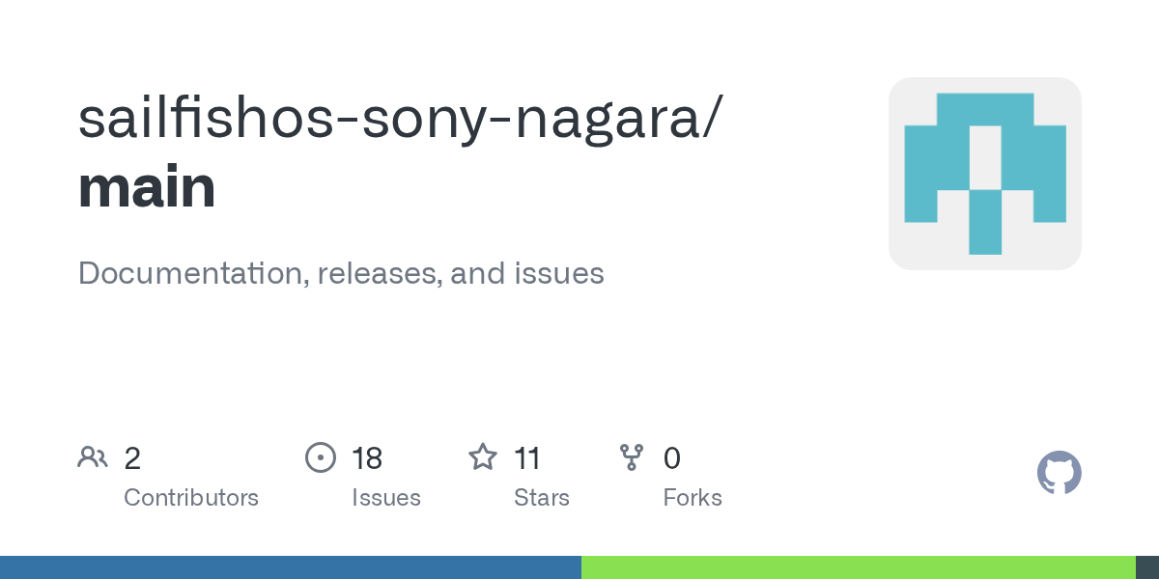Click the forks count 0
This screenshot has height=579, width=1159.
(672, 457)
